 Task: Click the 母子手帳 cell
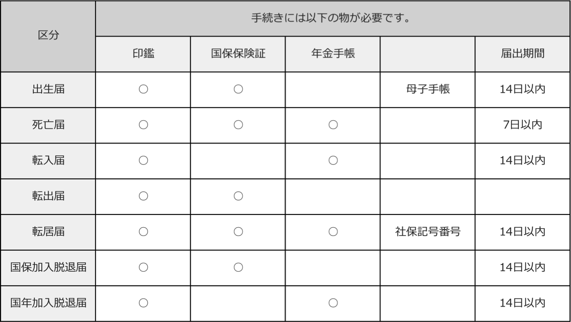point(428,89)
